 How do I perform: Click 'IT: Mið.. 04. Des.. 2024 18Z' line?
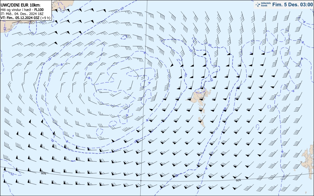(22, 14)
